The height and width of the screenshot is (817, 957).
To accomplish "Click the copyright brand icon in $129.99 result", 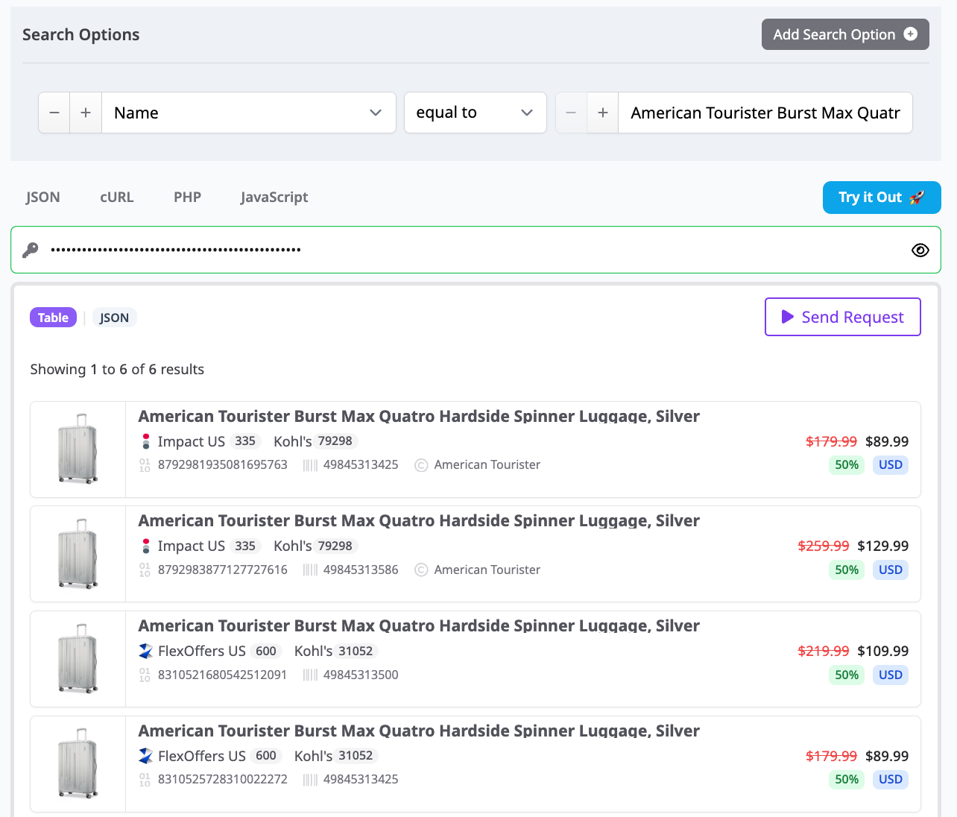I will 421,570.
